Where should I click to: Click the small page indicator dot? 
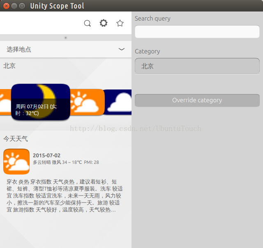[66, 38]
